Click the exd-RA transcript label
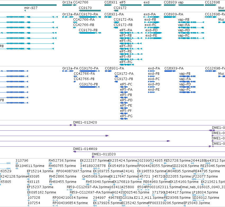 click(x=150, y=14)
